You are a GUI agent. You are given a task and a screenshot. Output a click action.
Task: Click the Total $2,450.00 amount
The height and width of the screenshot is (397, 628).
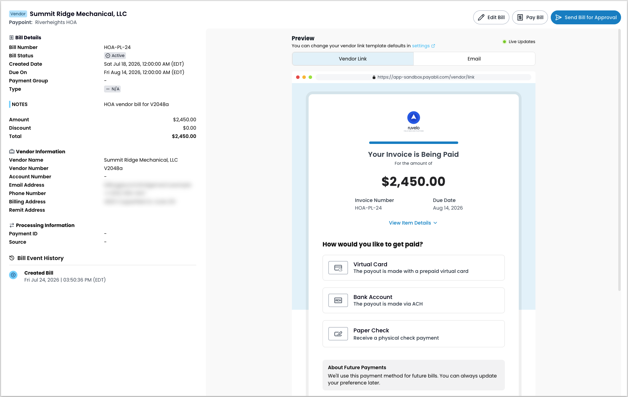[184, 136]
